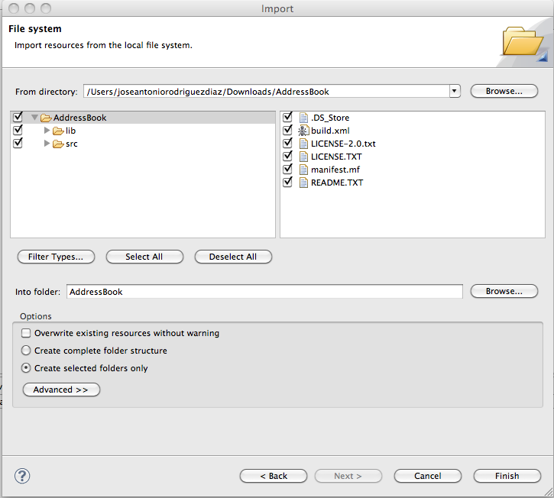
Task: Select Create complete folder structure option
Action: point(26,351)
